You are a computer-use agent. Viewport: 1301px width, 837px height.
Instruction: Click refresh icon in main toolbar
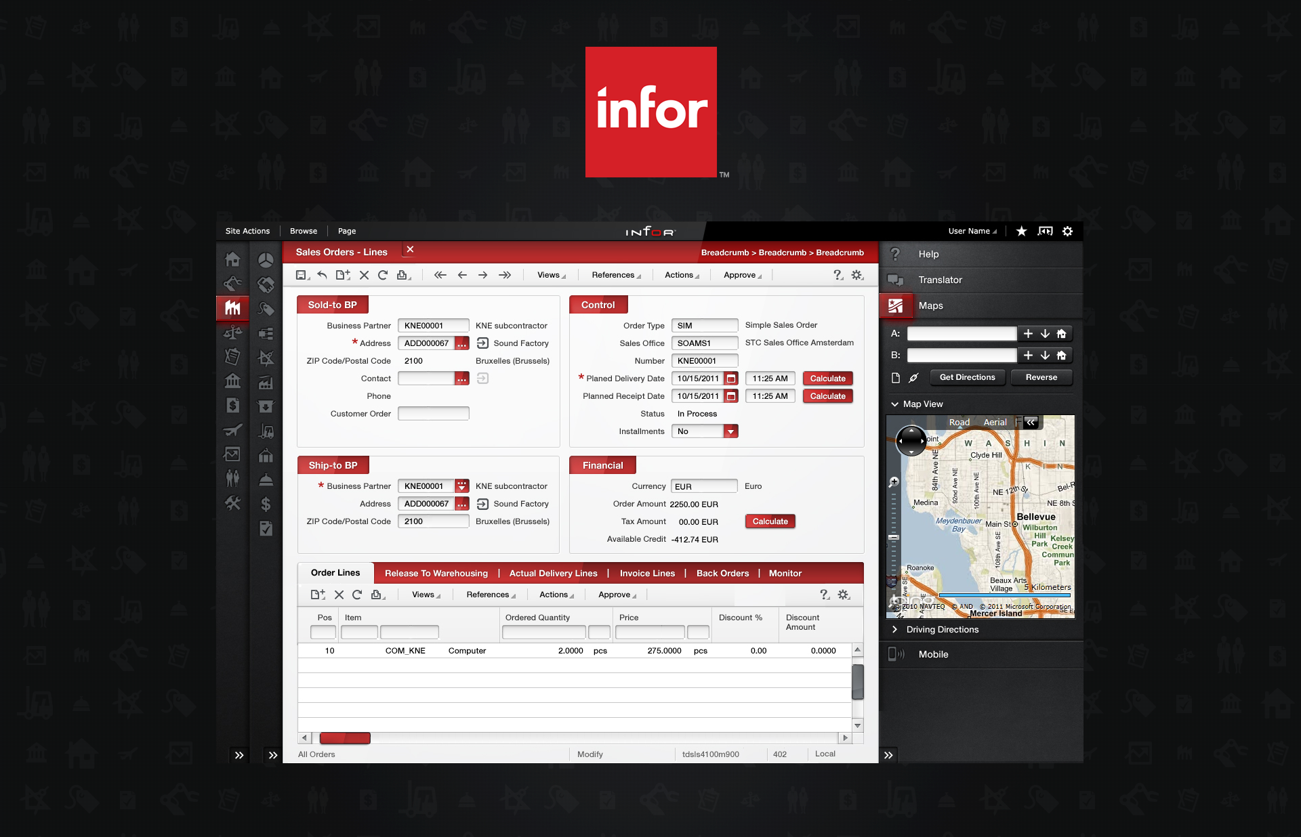pos(383,275)
